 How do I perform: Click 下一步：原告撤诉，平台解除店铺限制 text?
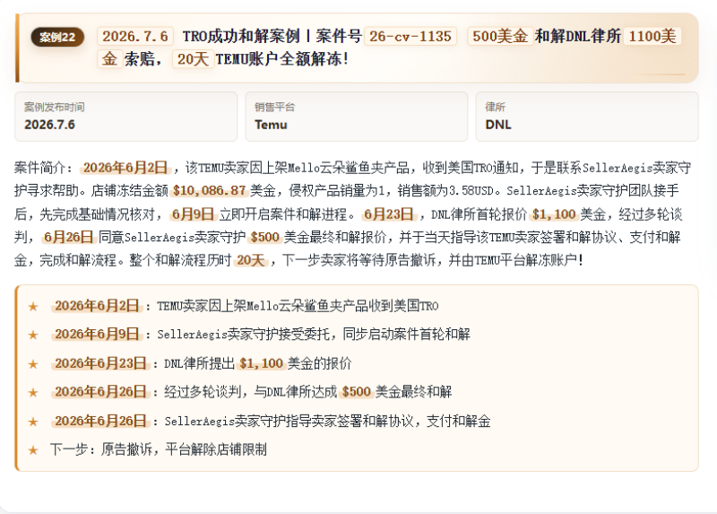(x=159, y=449)
